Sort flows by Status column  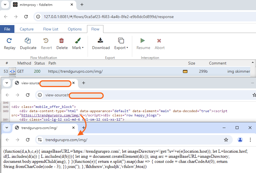(39, 63)
